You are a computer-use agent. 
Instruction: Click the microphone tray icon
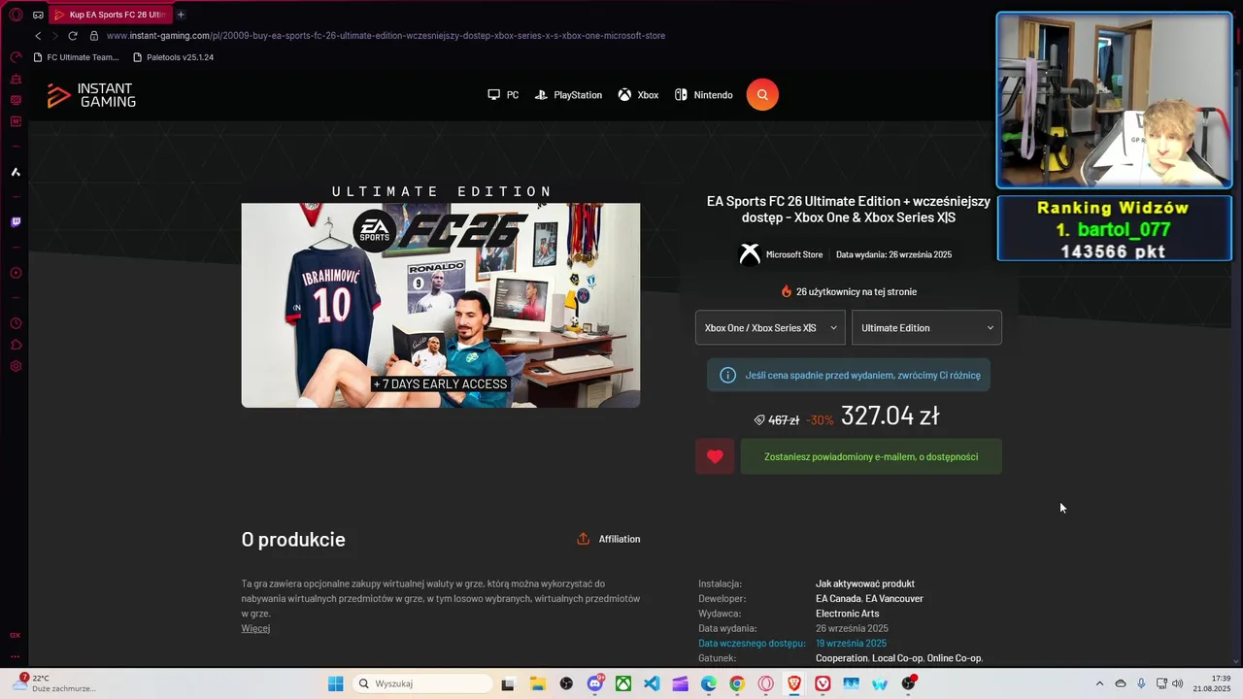coord(1141,683)
